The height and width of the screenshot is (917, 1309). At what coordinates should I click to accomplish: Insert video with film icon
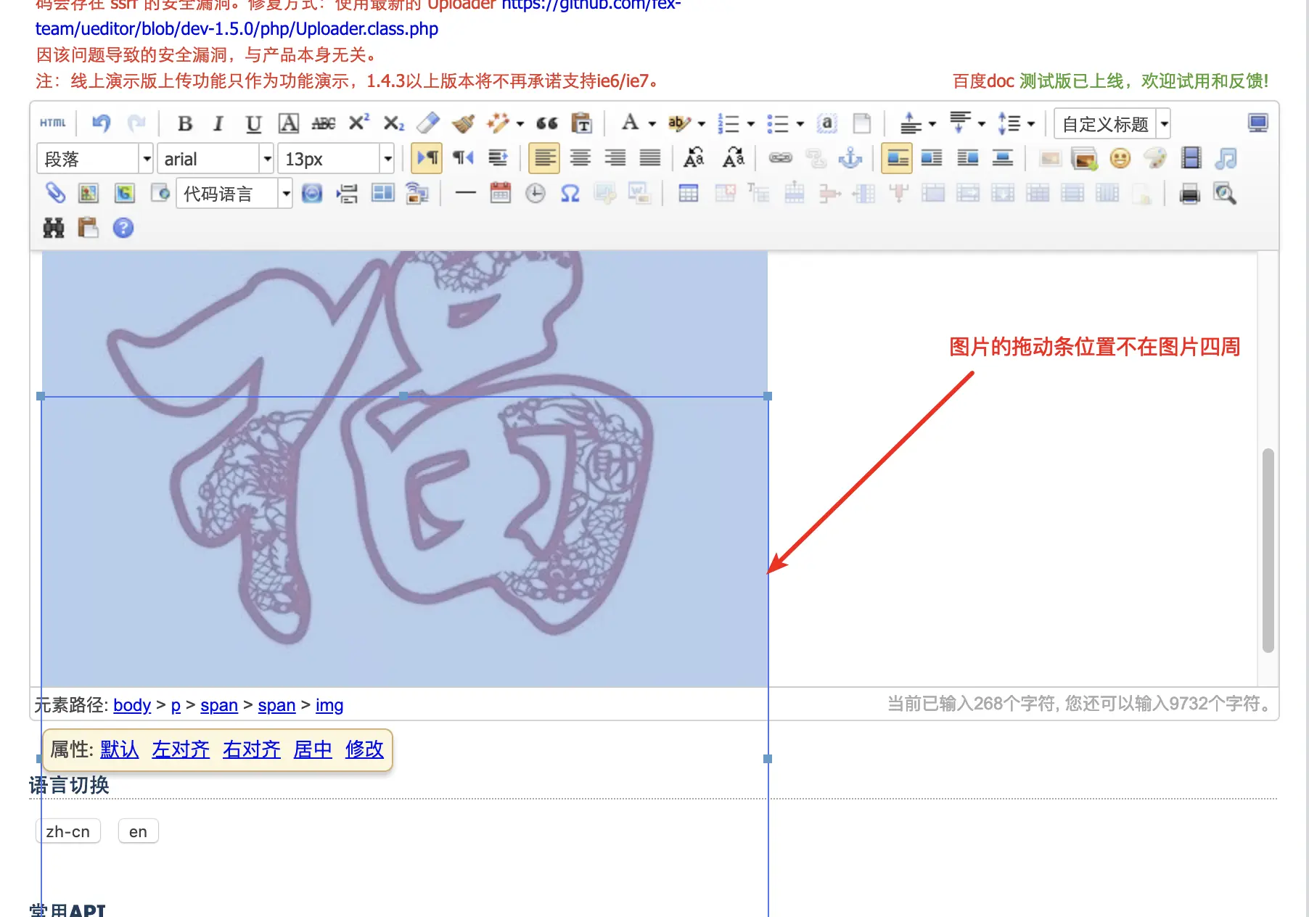[1191, 158]
